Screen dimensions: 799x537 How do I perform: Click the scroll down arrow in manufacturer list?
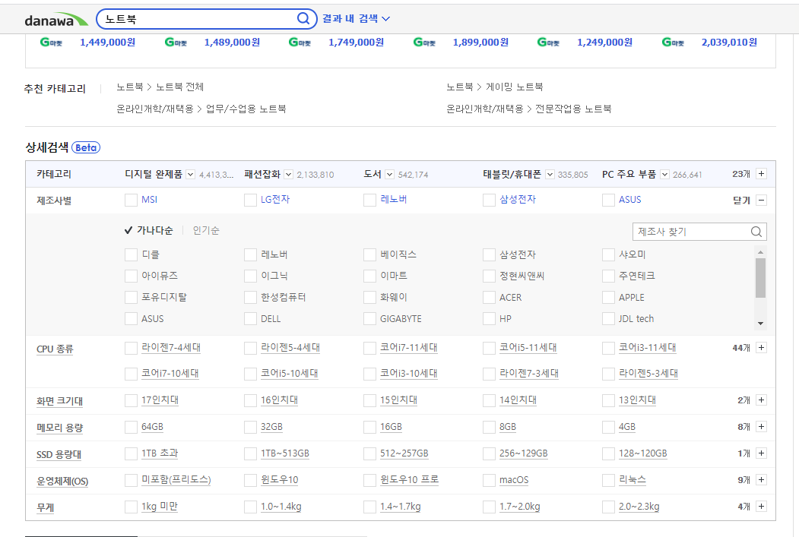click(760, 324)
